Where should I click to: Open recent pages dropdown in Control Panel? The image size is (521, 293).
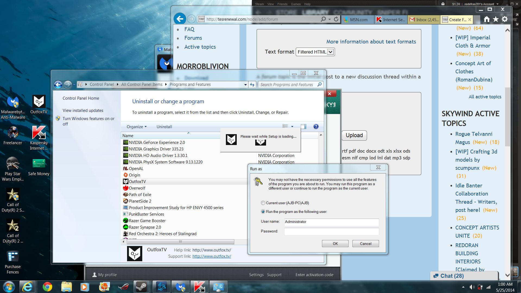(x=74, y=85)
